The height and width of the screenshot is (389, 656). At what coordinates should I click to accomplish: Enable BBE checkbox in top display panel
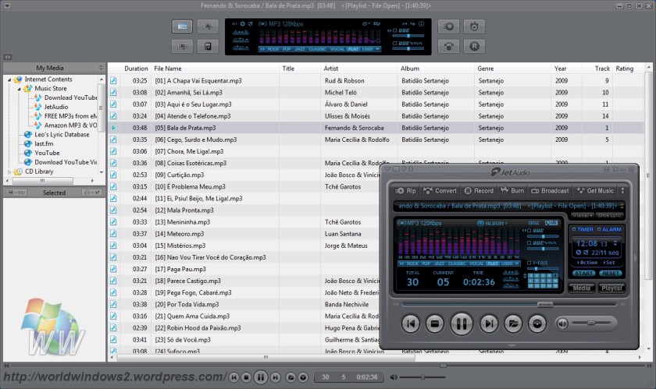pyautogui.click(x=394, y=31)
